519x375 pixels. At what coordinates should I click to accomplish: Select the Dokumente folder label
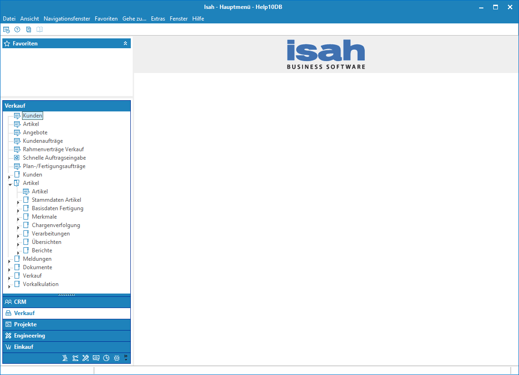pyautogui.click(x=38, y=267)
